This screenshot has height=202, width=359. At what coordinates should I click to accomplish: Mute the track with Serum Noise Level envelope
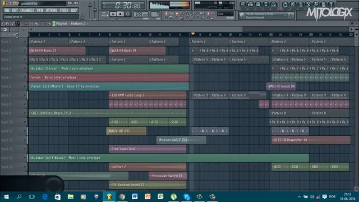click(25, 77)
